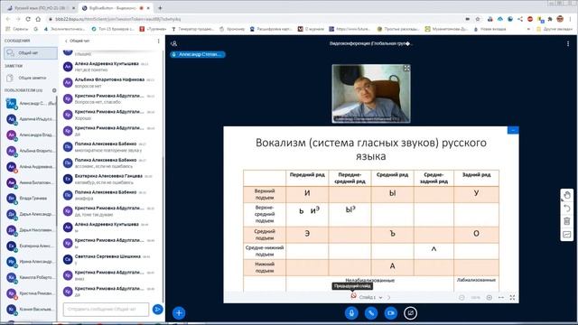This screenshot has width=578, height=325.
Task: Open the Chrome profile avatar
Action: point(560,19)
